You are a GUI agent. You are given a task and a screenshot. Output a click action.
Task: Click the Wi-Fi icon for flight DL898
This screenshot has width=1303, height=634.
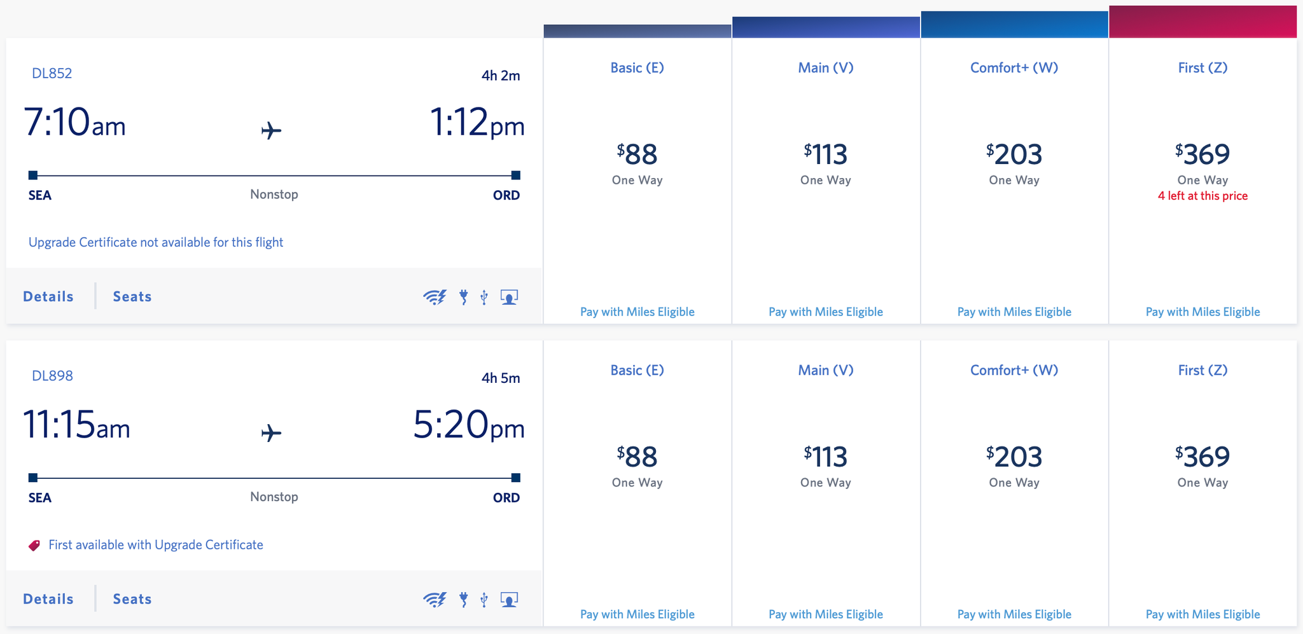coord(435,598)
